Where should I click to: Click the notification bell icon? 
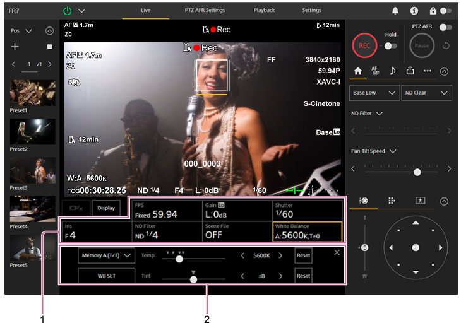[395, 11]
